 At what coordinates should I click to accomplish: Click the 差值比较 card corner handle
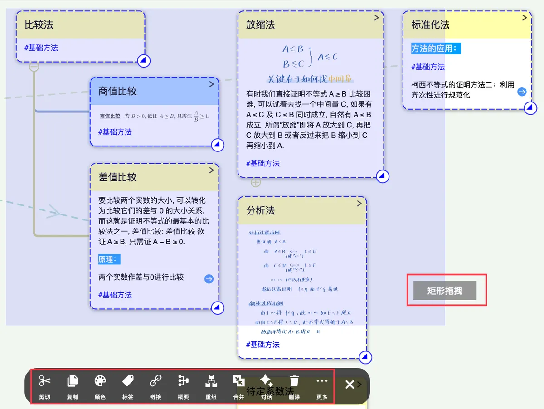218,307
